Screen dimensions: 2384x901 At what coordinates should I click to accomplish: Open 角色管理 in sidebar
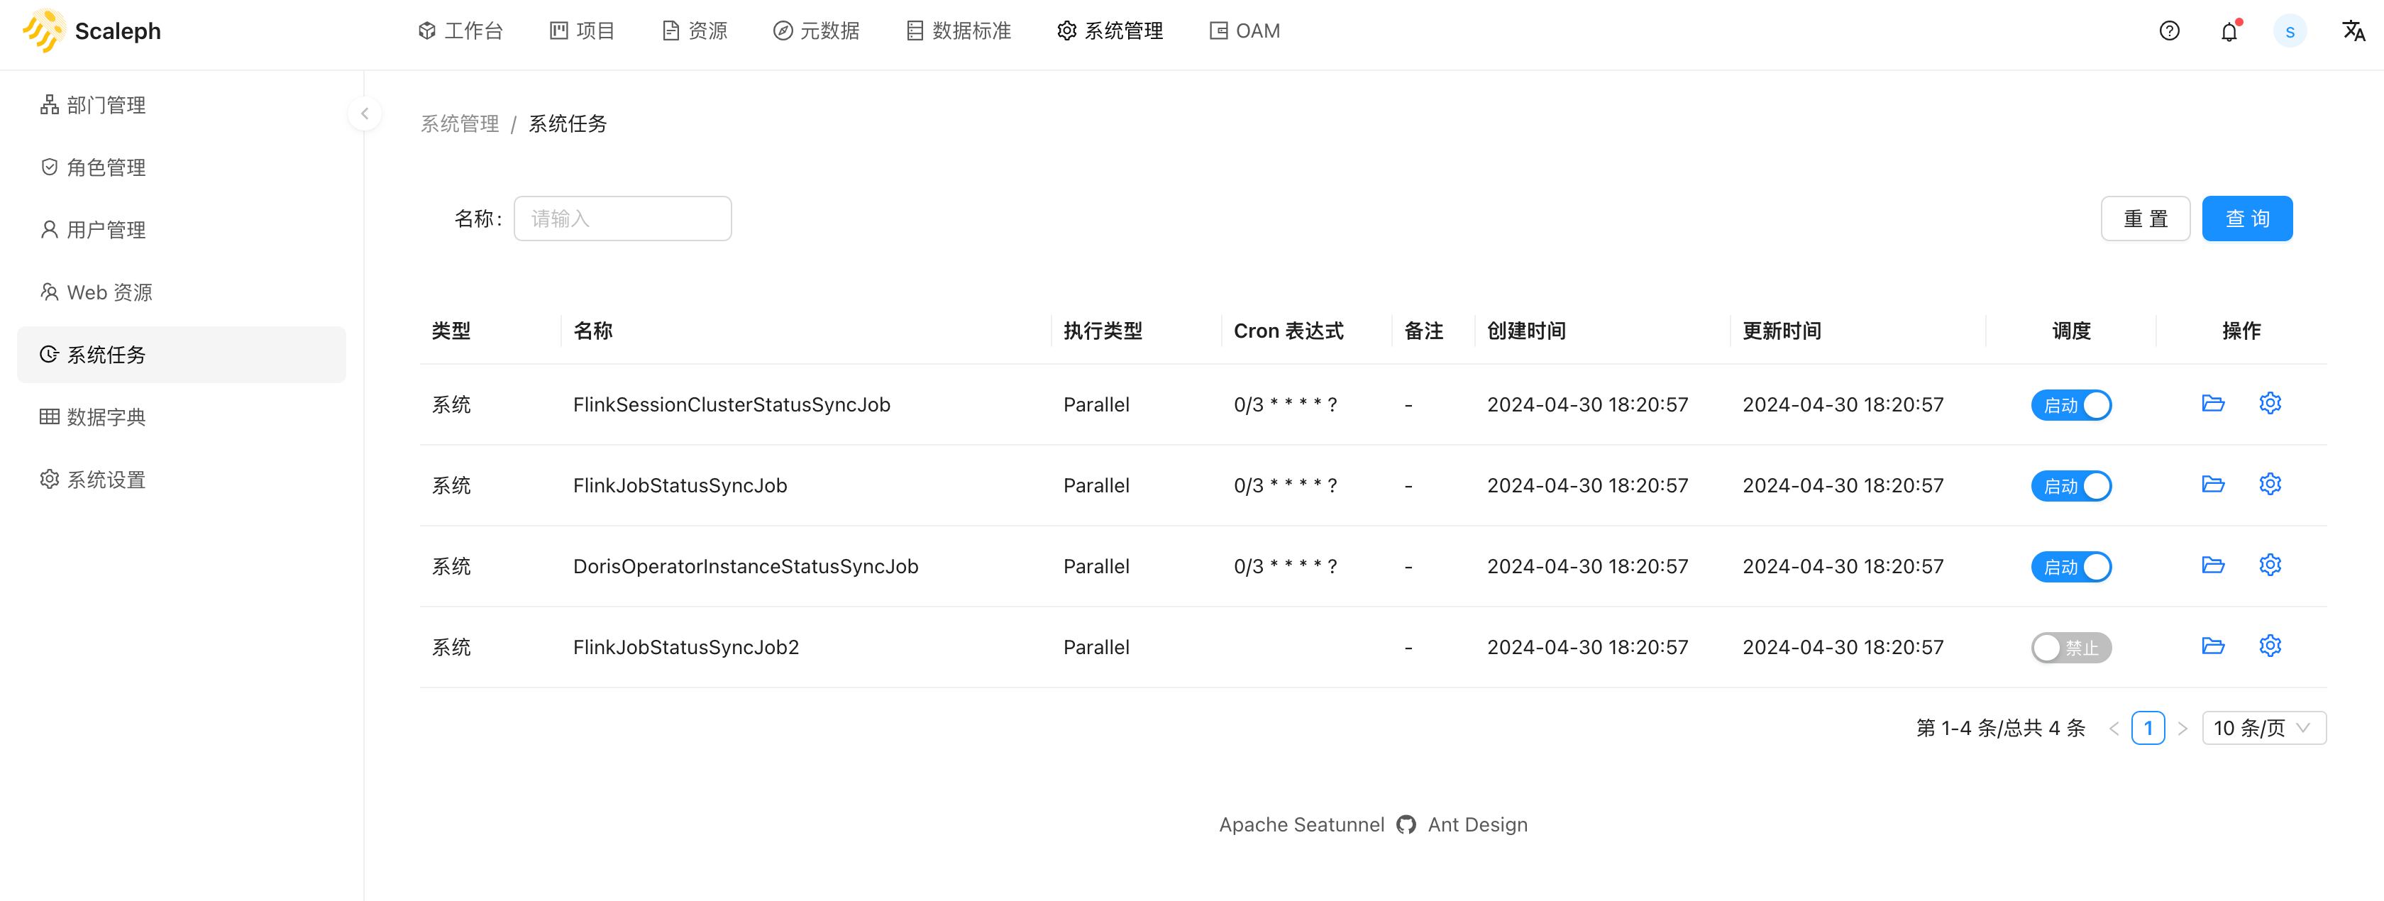[182, 167]
